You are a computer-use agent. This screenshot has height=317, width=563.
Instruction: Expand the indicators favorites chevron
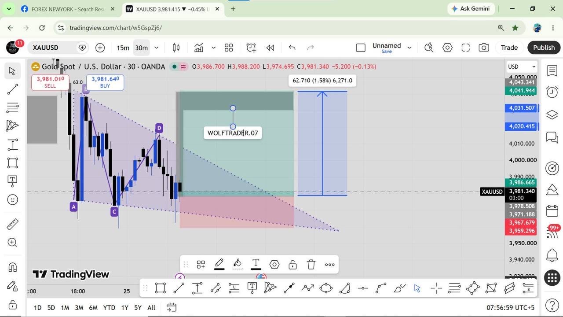coord(213,48)
